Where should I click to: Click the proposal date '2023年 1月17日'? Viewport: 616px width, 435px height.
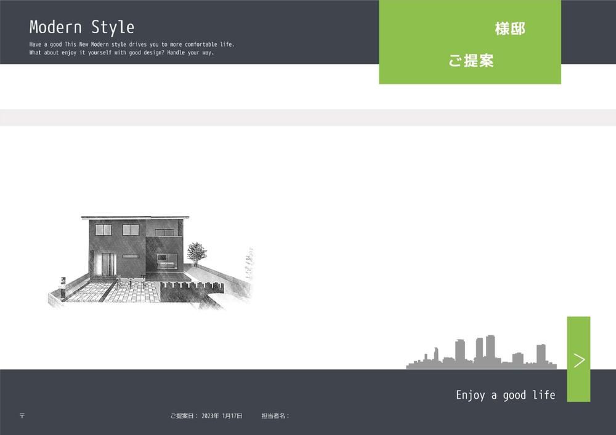coord(222,416)
